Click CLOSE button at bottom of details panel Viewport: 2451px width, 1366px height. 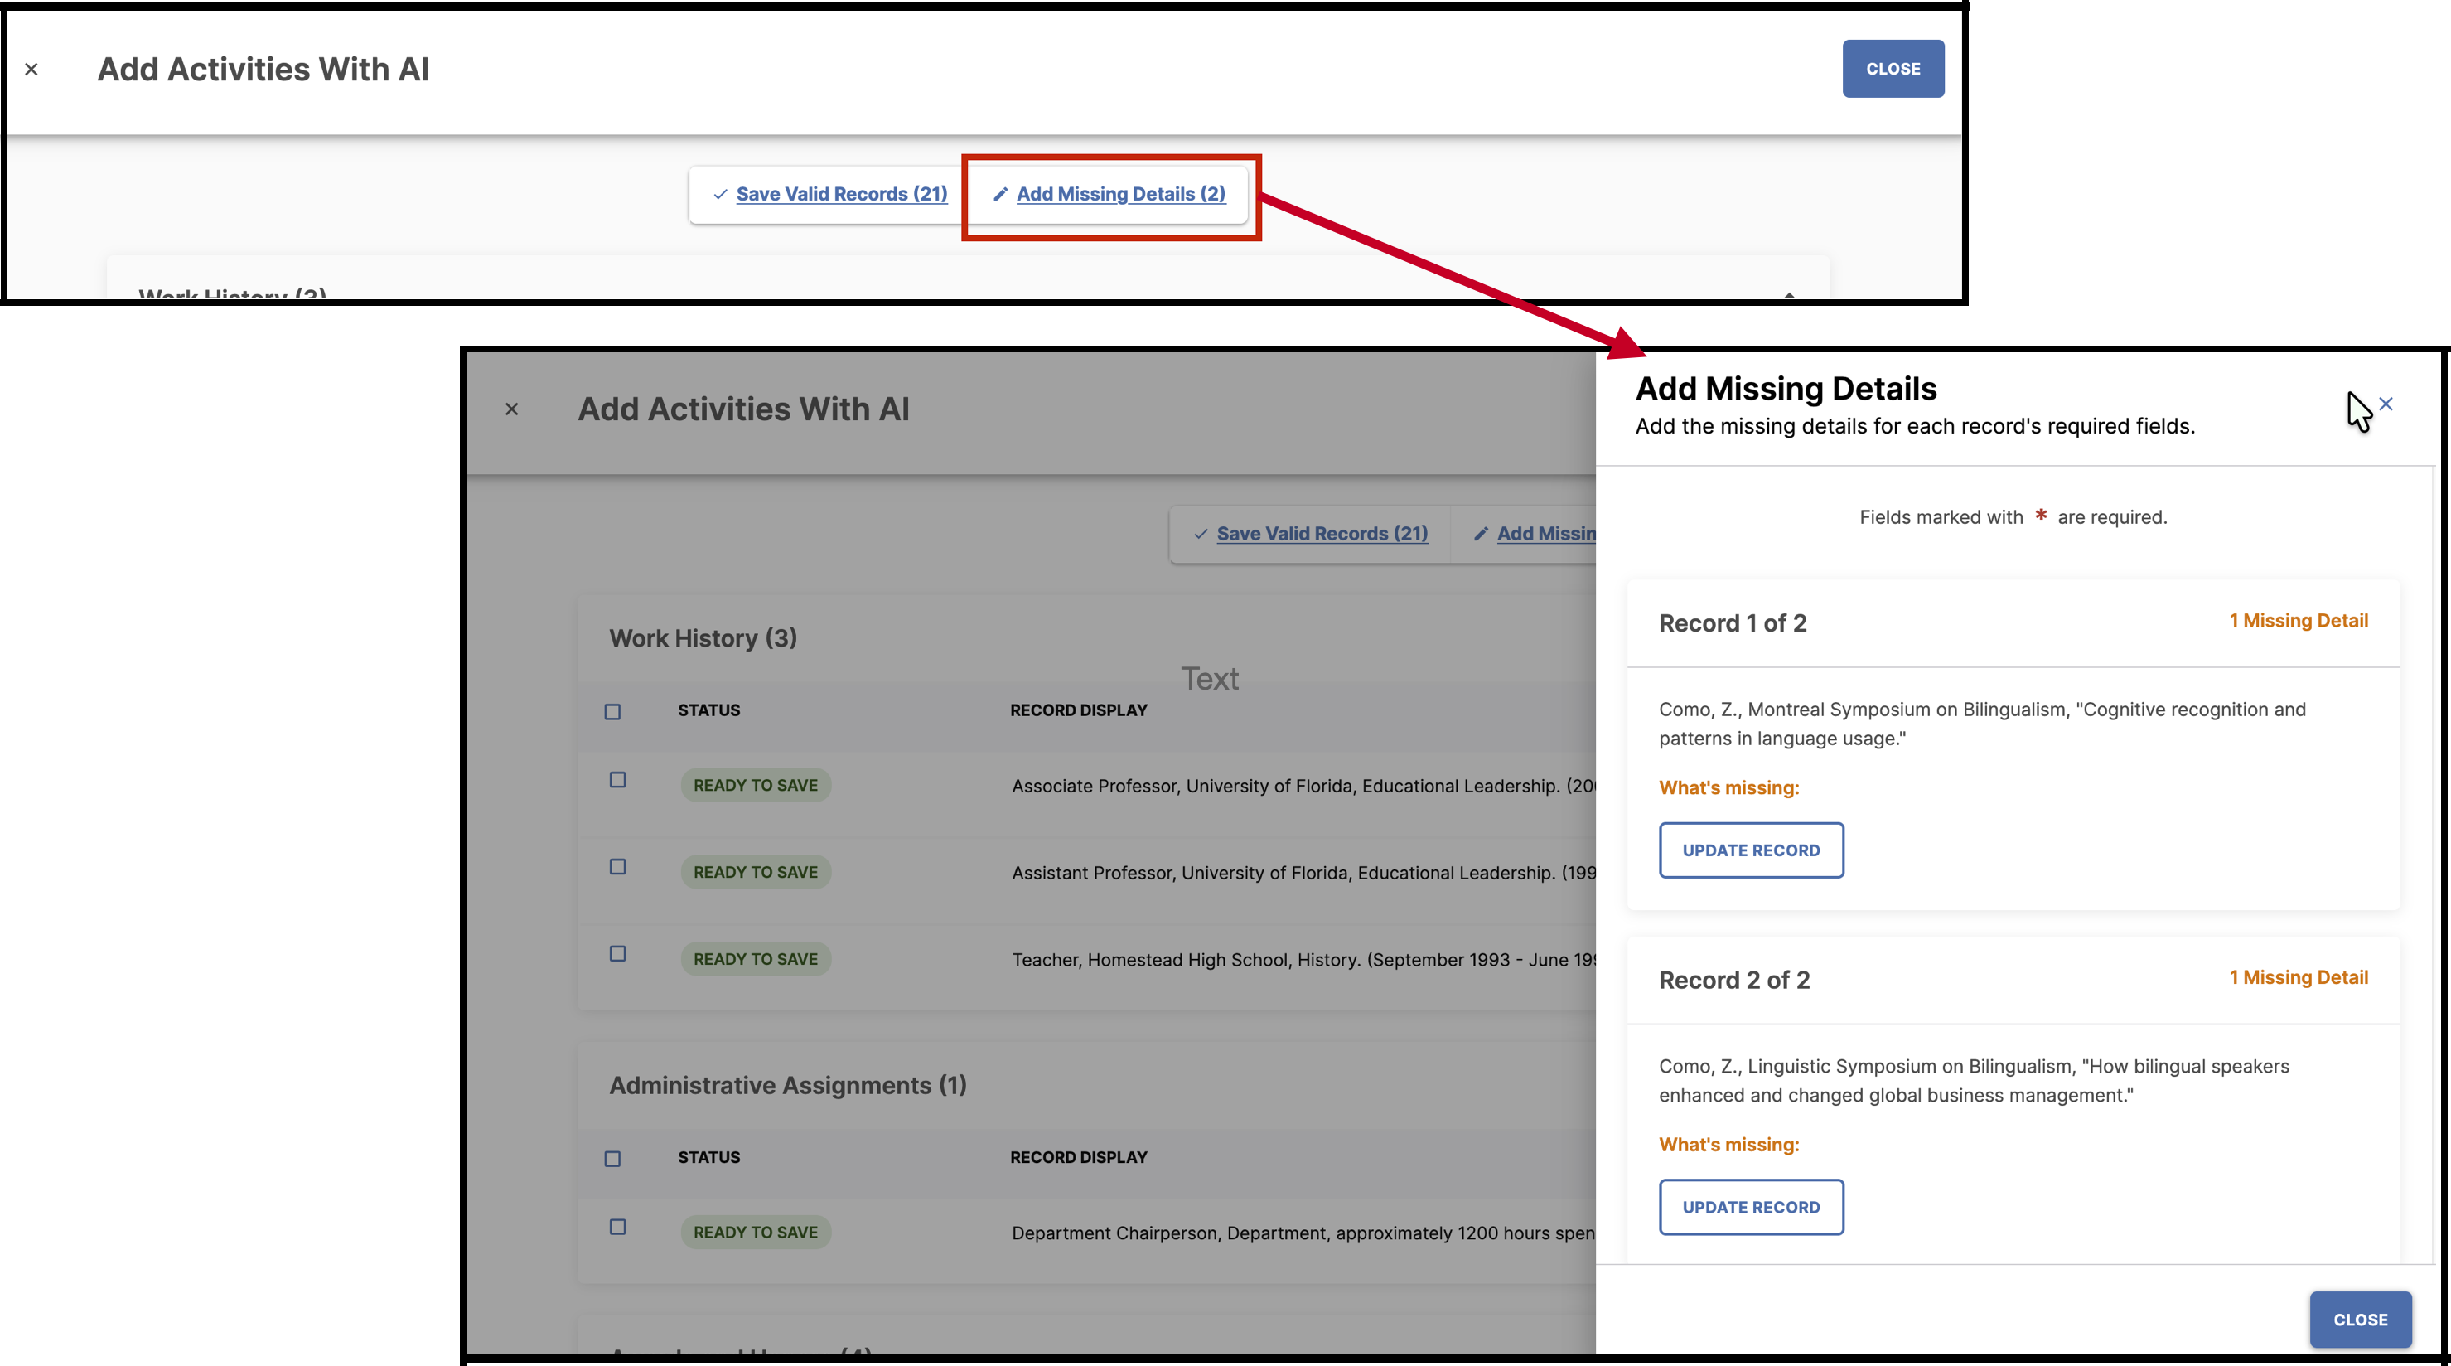coord(2361,1320)
